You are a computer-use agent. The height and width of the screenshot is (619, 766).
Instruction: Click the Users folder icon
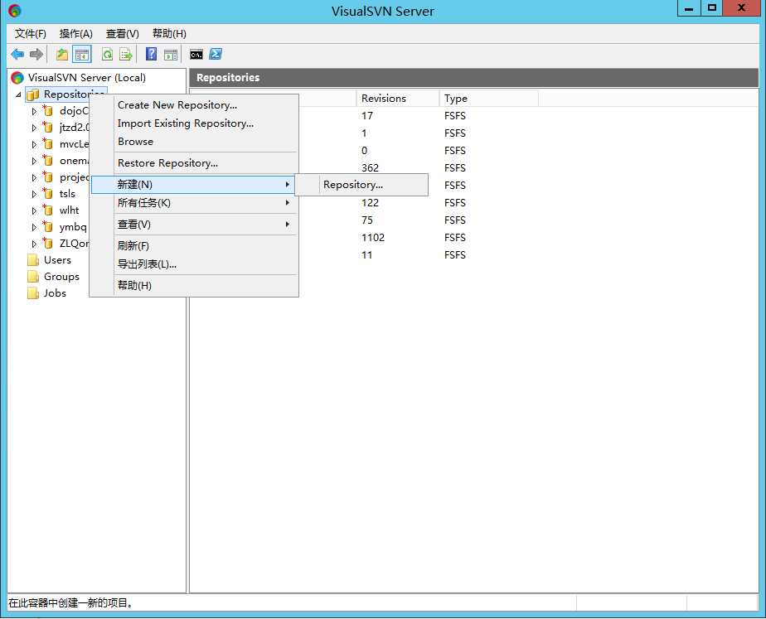coord(32,260)
